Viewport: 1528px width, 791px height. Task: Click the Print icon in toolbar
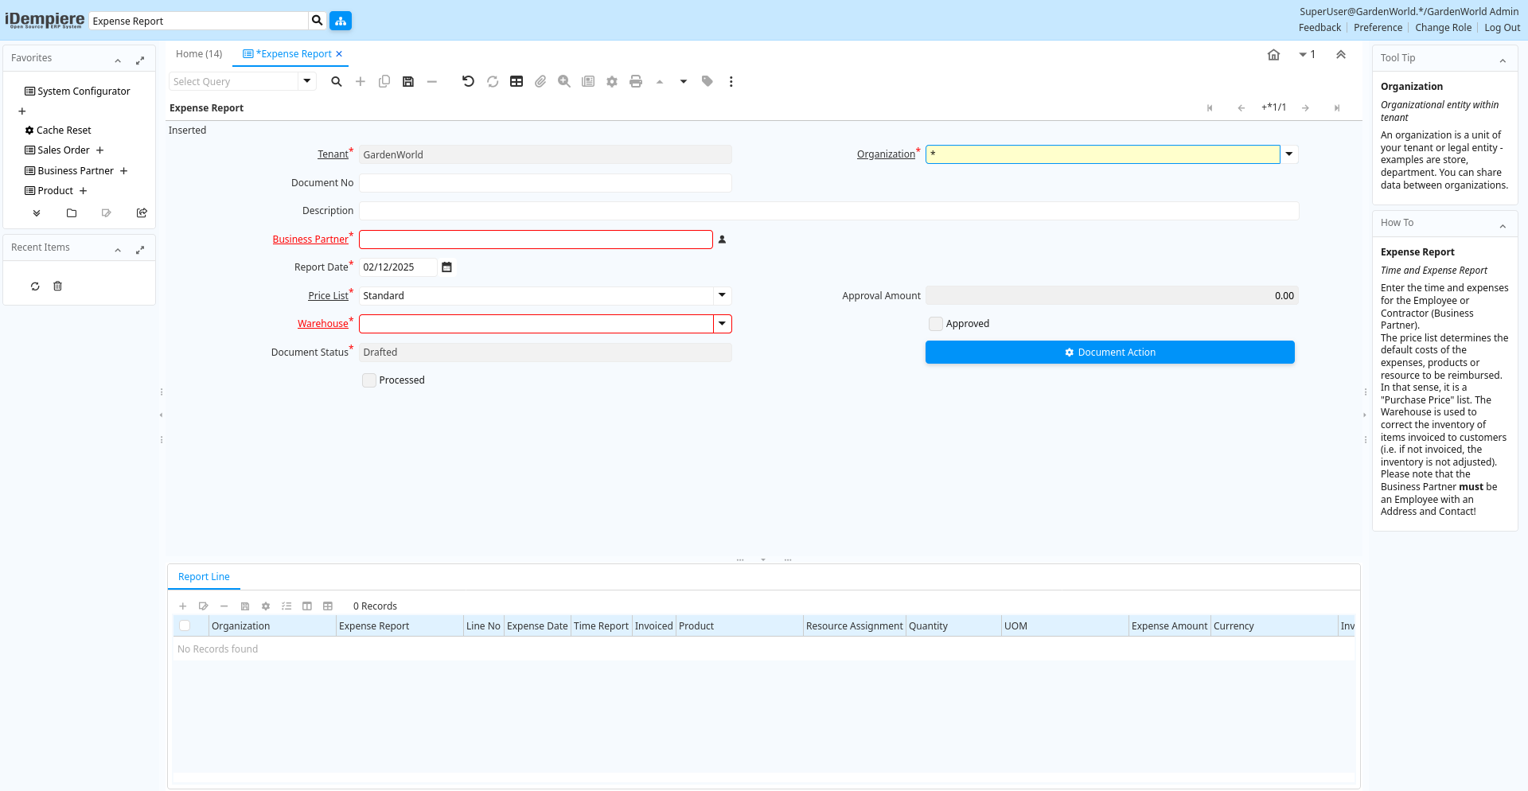click(x=636, y=81)
